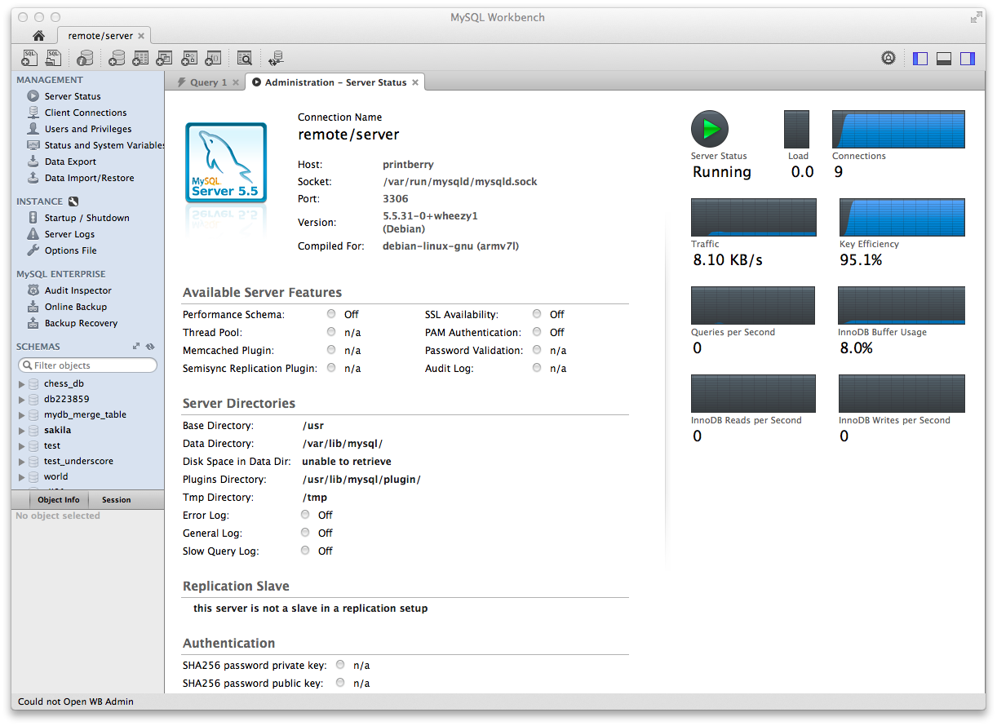This screenshot has height=726, width=997.
Task: Toggle the right sidebar panel visibility
Action: [x=968, y=58]
